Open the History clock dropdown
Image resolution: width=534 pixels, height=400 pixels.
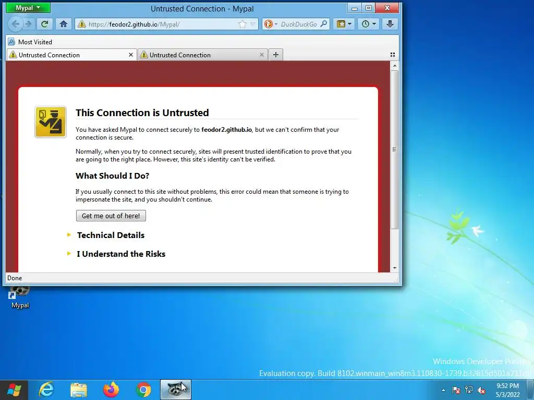[369, 24]
